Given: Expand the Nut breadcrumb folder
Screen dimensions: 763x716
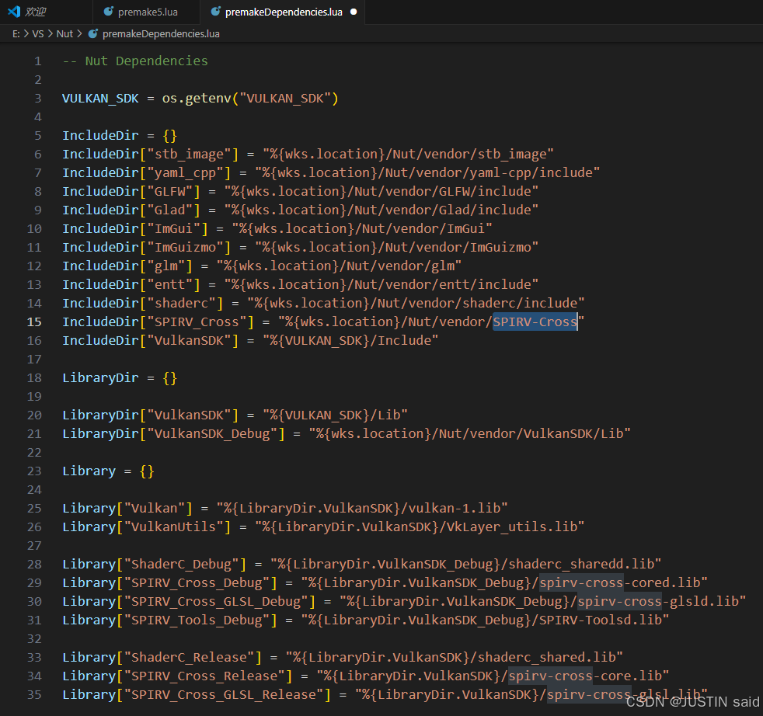Looking at the screenshot, I should (64, 33).
